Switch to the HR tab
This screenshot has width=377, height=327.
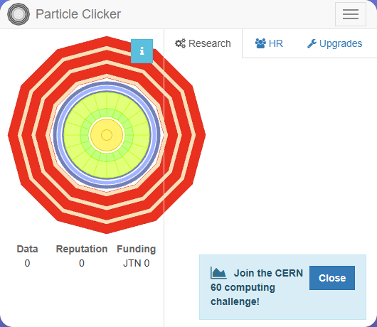coord(269,43)
